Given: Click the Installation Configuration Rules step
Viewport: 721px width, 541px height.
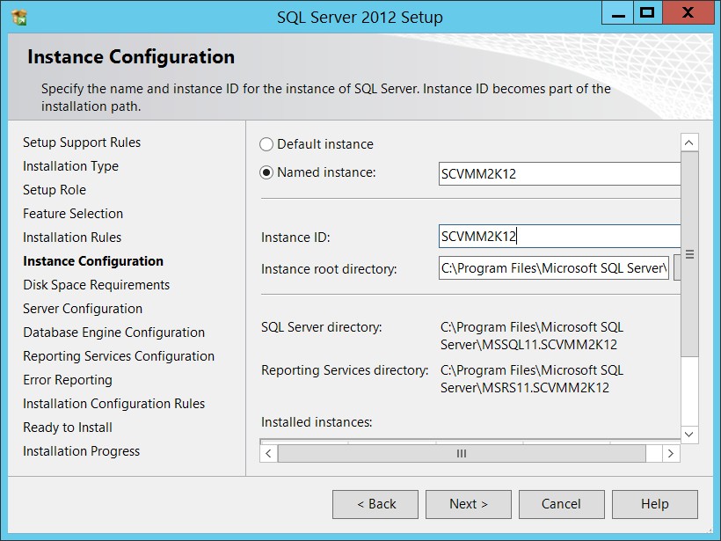Looking at the screenshot, I should [x=114, y=404].
